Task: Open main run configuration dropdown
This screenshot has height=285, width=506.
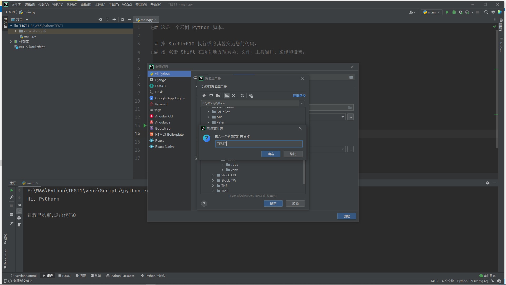Action: [431, 12]
